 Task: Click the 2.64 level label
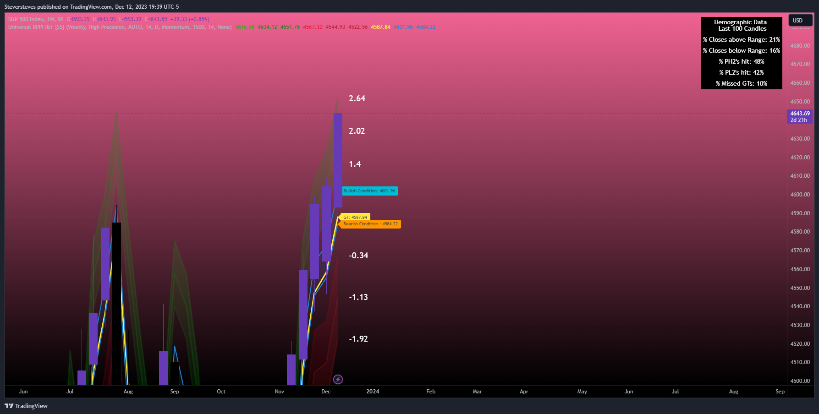point(357,98)
